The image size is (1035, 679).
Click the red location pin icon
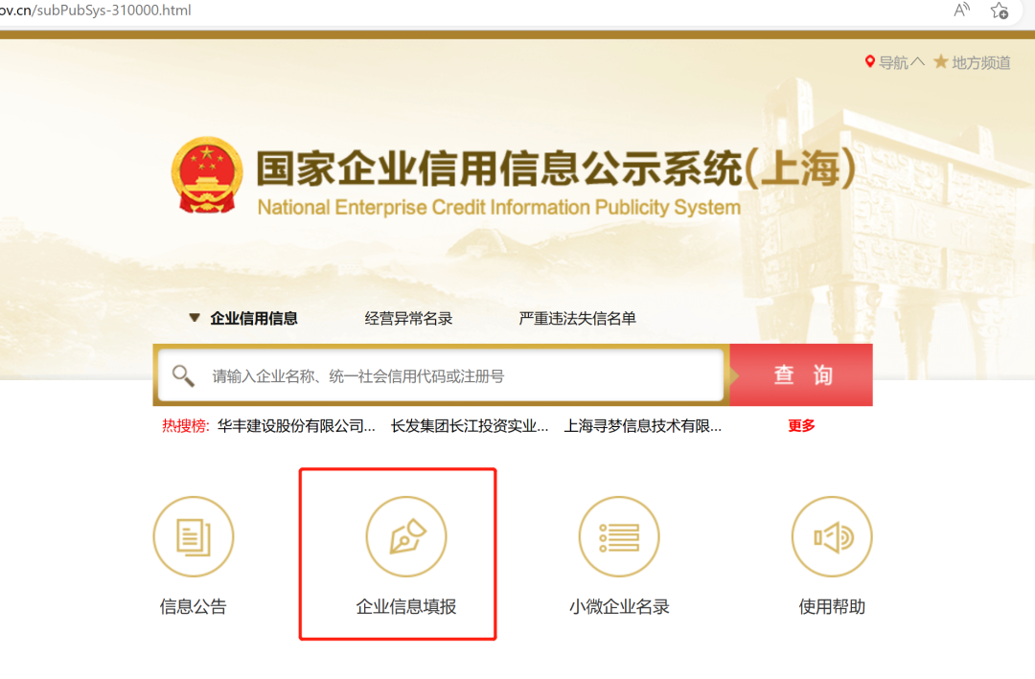870,61
